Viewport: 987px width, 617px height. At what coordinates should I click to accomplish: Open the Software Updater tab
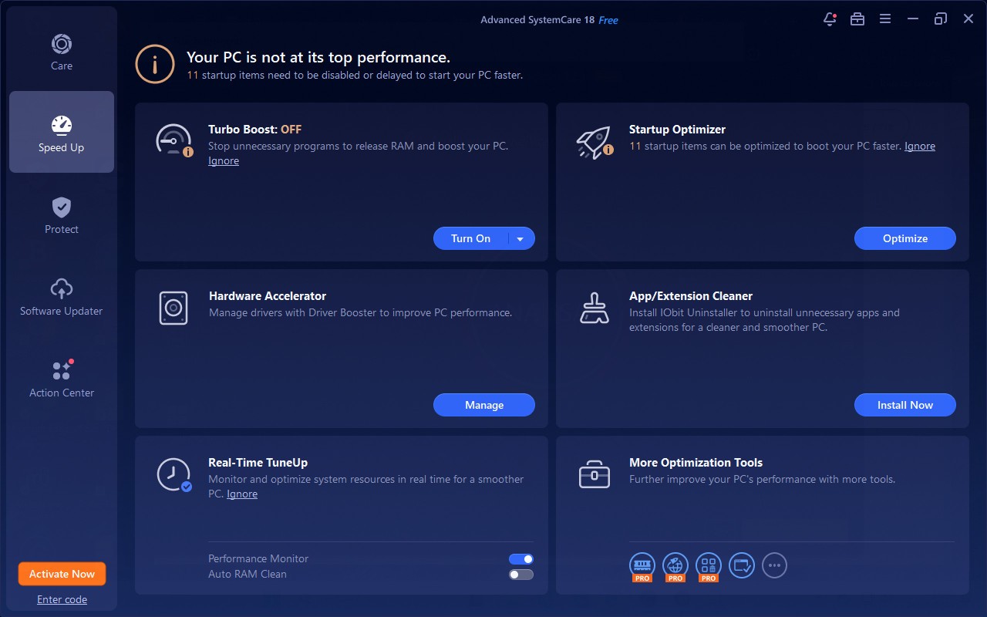(62, 296)
